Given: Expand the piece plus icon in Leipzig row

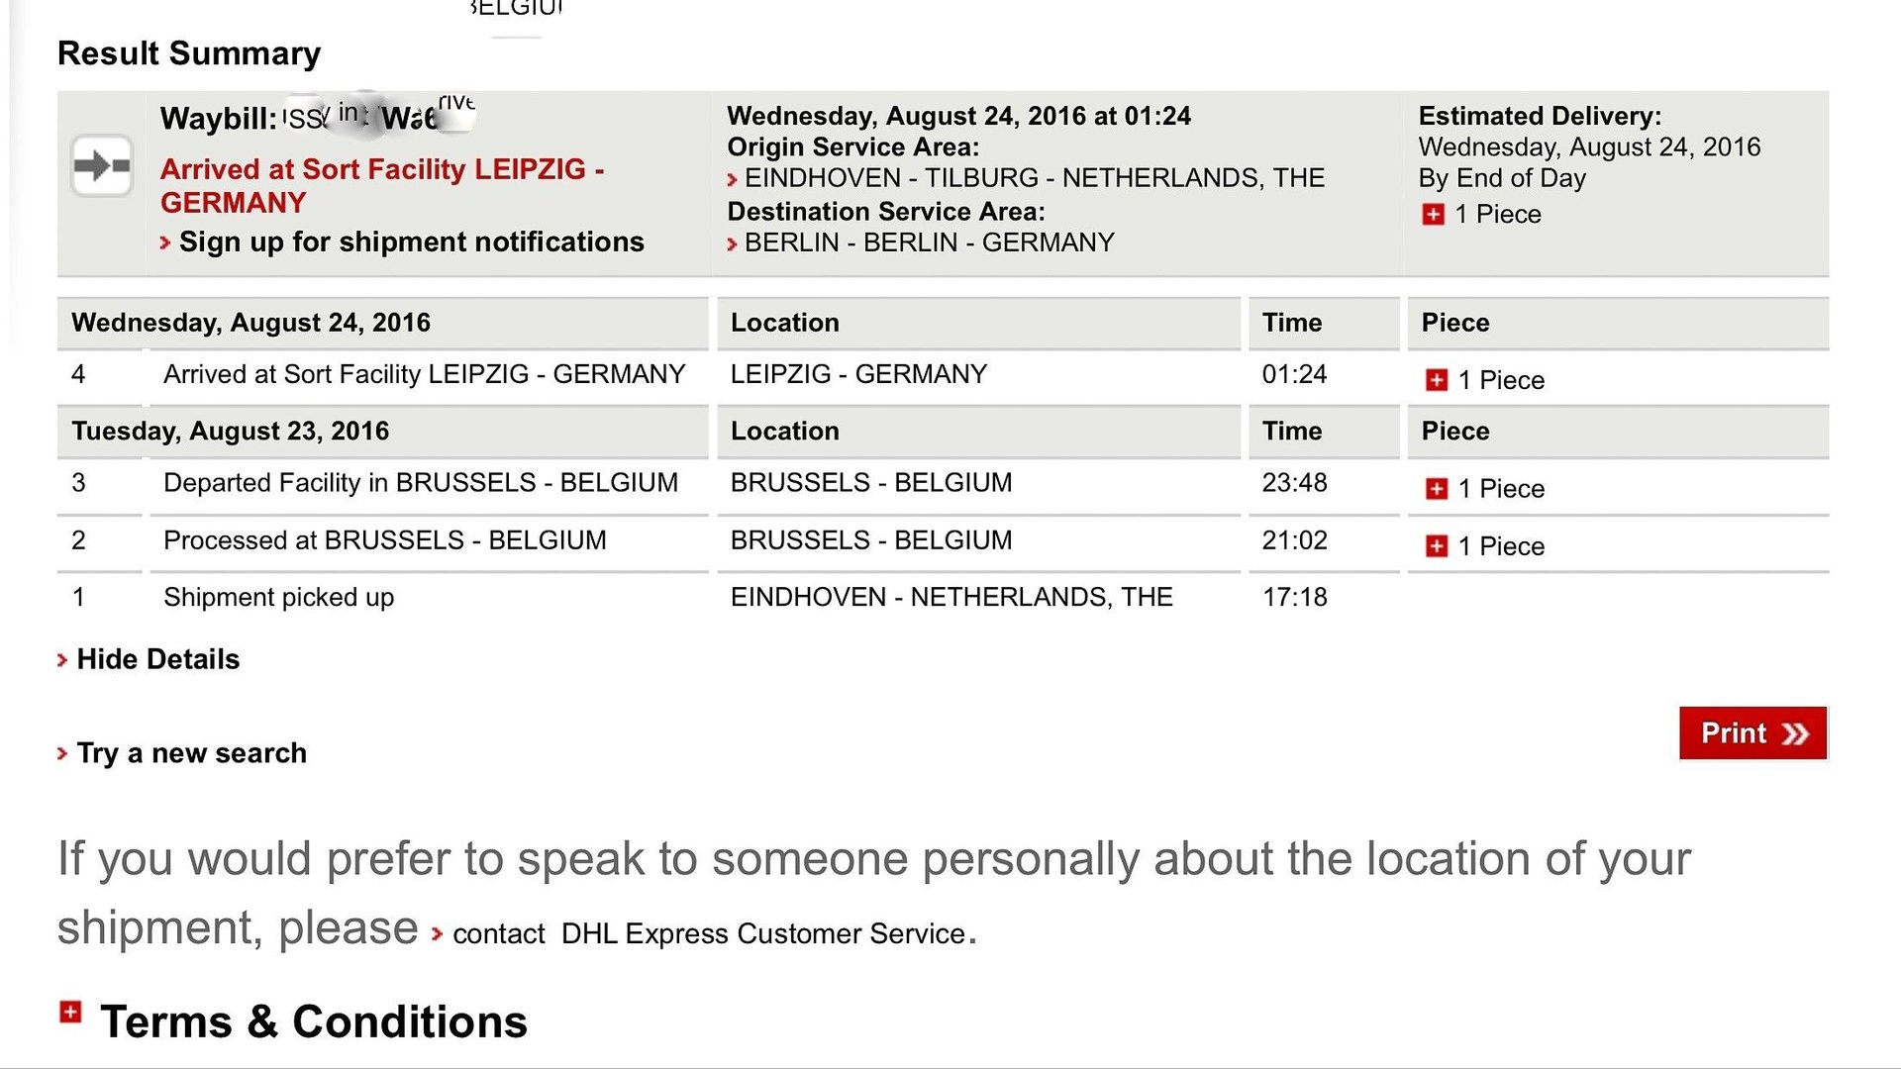Looking at the screenshot, I should click(x=1437, y=380).
